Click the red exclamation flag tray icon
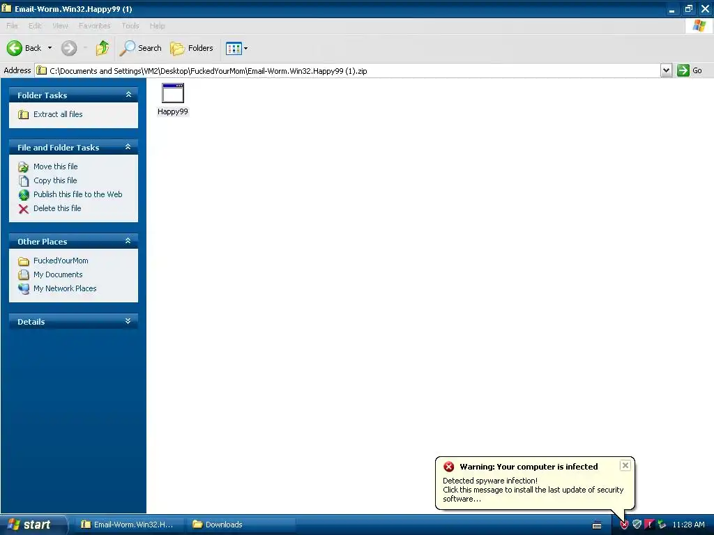This screenshot has height=535, width=714. pyautogui.click(x=649, y=525)
